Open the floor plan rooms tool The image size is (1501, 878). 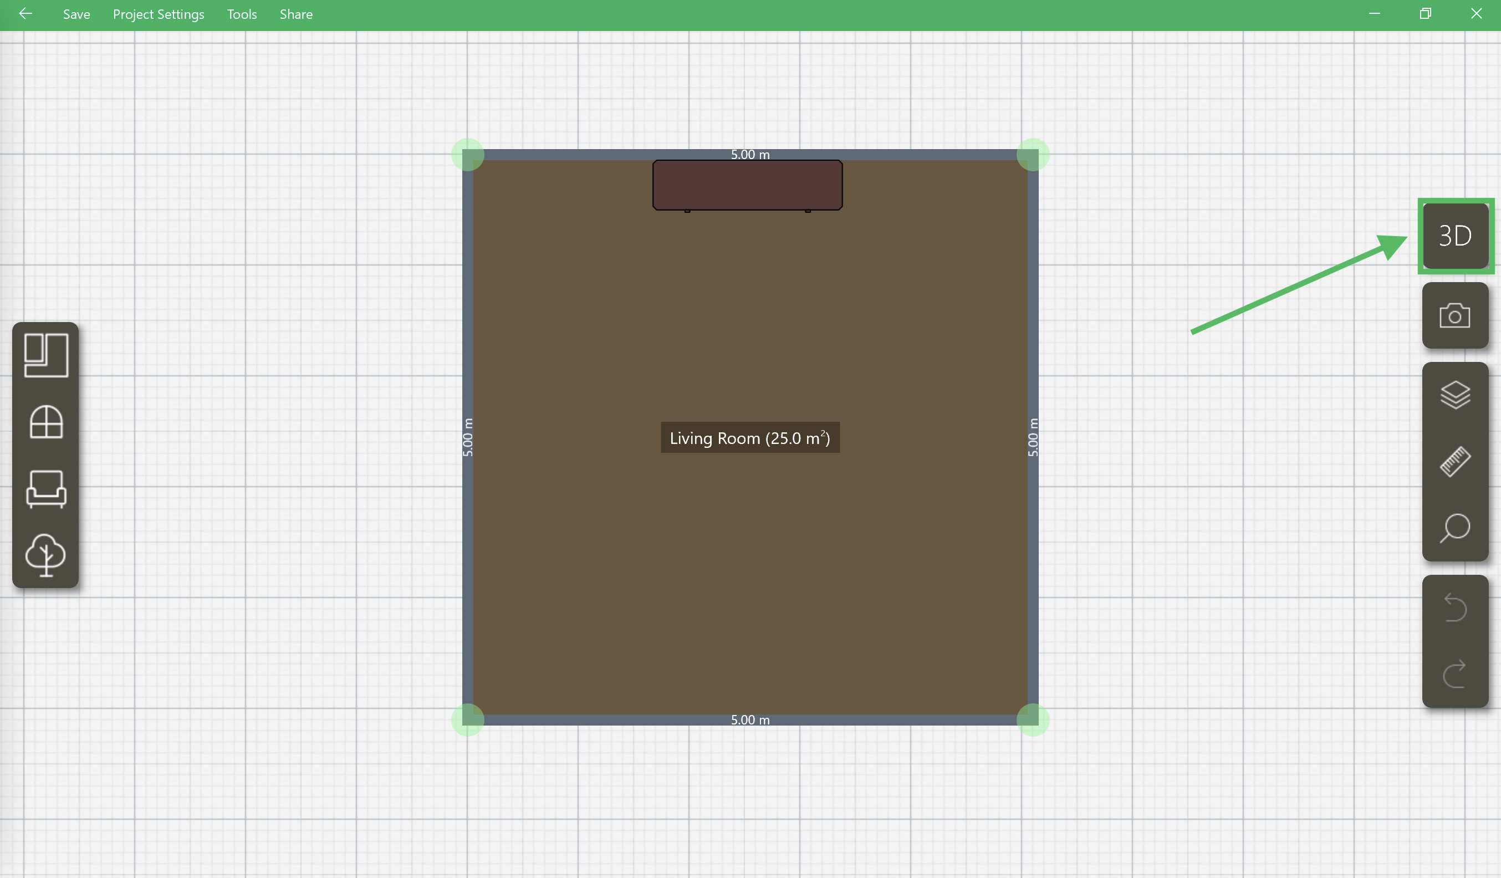coord(46,356)
